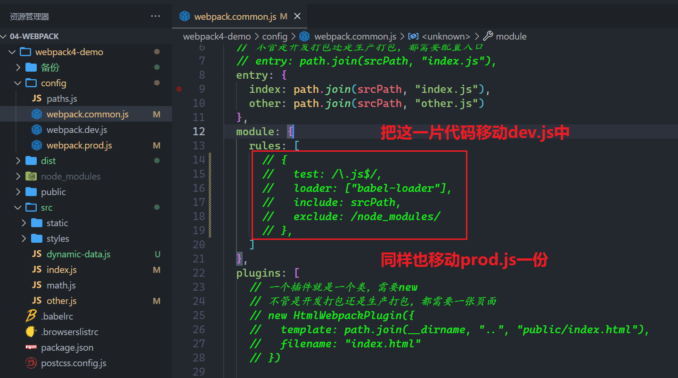Screen dimensions: 678x378
Task: Expand the node_modules folder chevron
Action: click(x=18, y=176)
